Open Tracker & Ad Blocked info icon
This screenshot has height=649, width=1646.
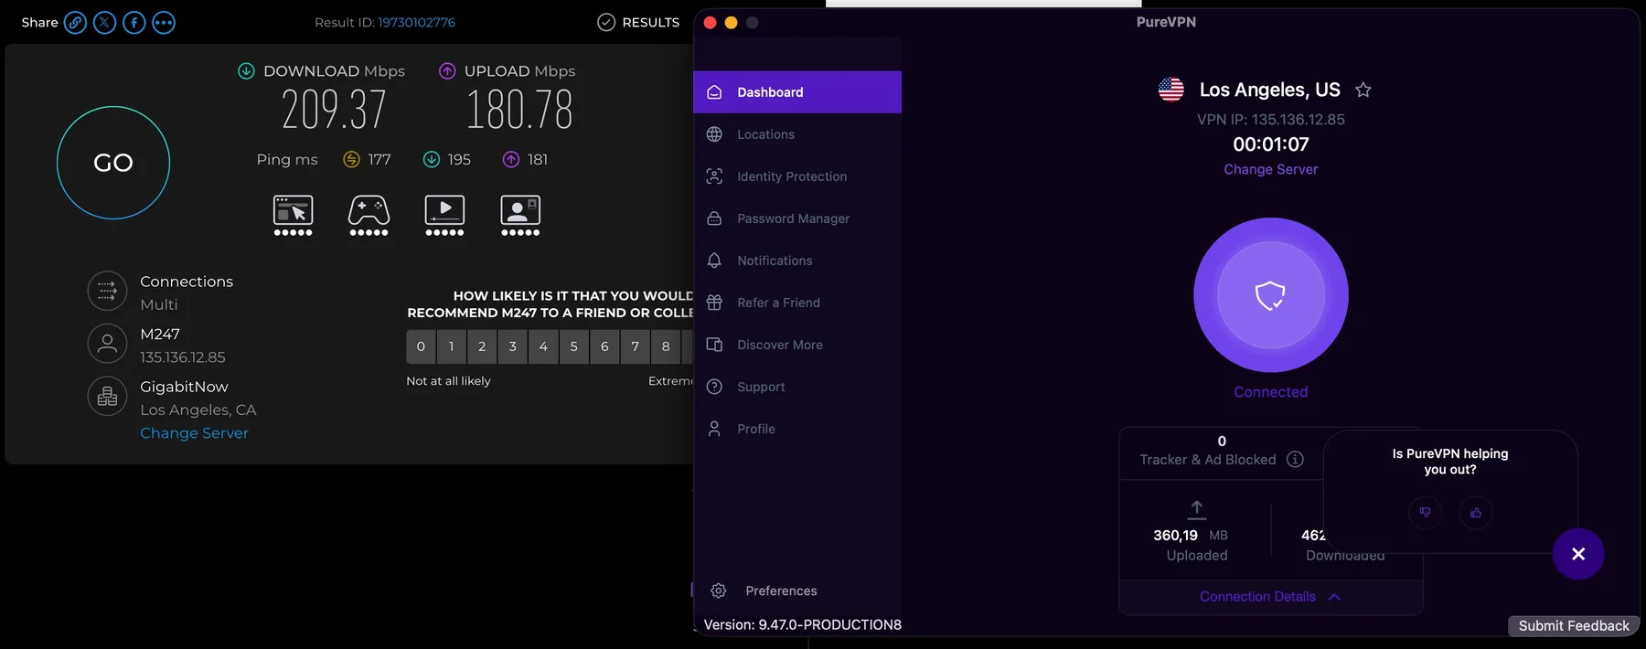point(1295,459)
